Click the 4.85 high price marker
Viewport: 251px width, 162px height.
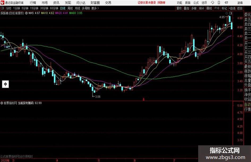[x=222, y=17]
